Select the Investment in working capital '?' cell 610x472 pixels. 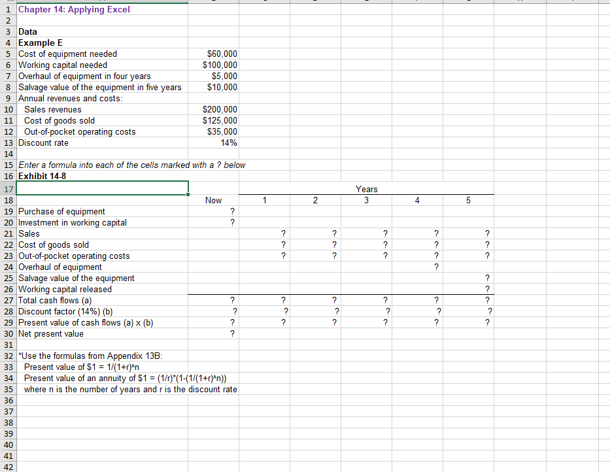coord(213,222)
